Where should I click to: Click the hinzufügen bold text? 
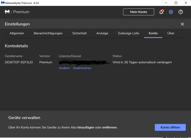click(x=86, y=127)
